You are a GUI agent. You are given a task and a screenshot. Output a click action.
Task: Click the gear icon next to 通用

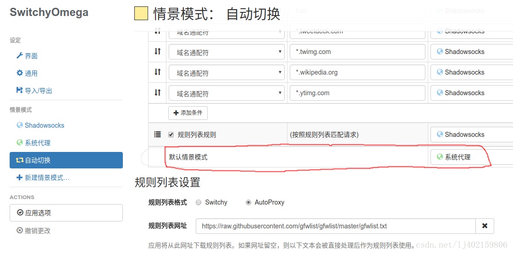coord(19,73)
